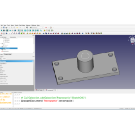Click the red macro recording icon
This screenshot has width=135, height=135.
(46, 28)
